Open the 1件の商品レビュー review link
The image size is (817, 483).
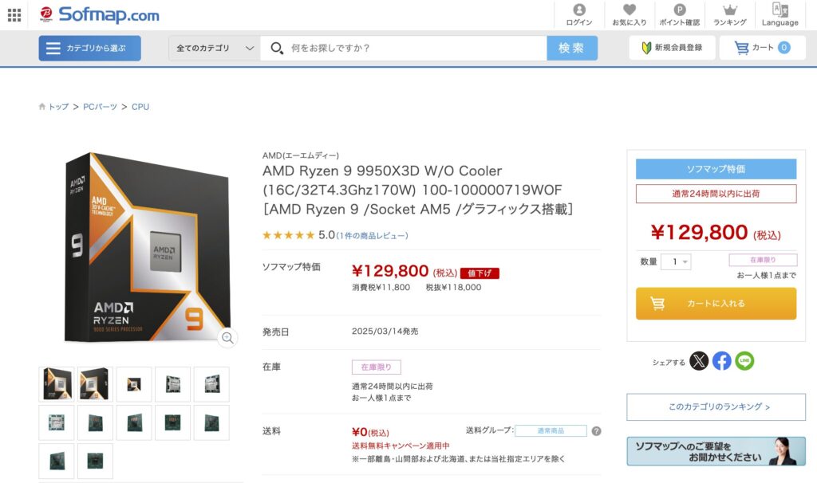(372, 236)
